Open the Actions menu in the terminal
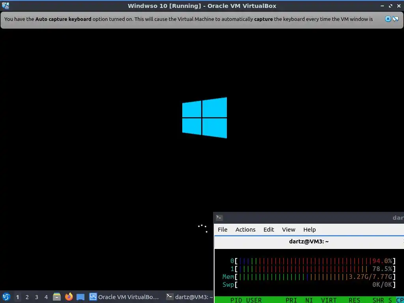The width and height of the screenshot is (404, 303). click(x=245, y=230)
